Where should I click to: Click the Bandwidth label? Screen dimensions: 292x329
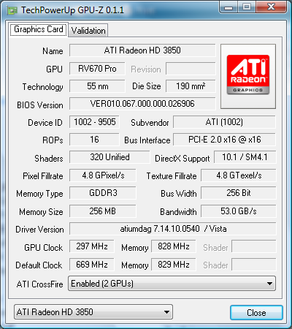point(178,212)
